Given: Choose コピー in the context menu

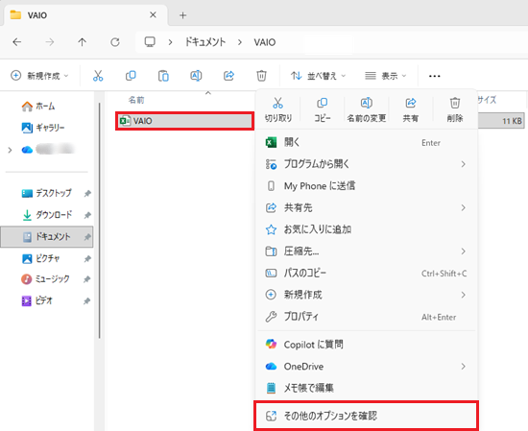Looking at the screenshot, I should 323,109.
